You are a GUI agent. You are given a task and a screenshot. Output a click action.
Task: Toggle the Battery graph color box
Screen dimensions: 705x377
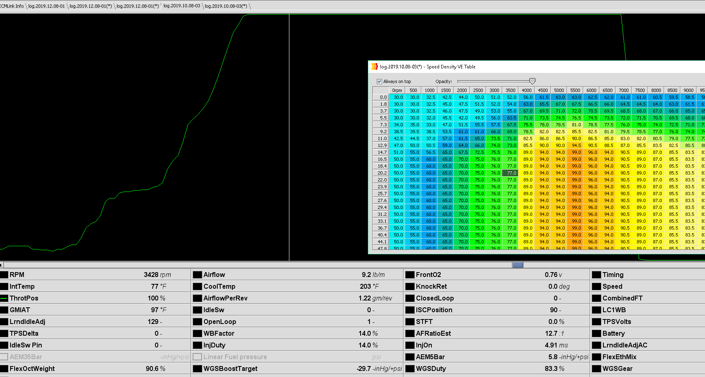point(597,333)
